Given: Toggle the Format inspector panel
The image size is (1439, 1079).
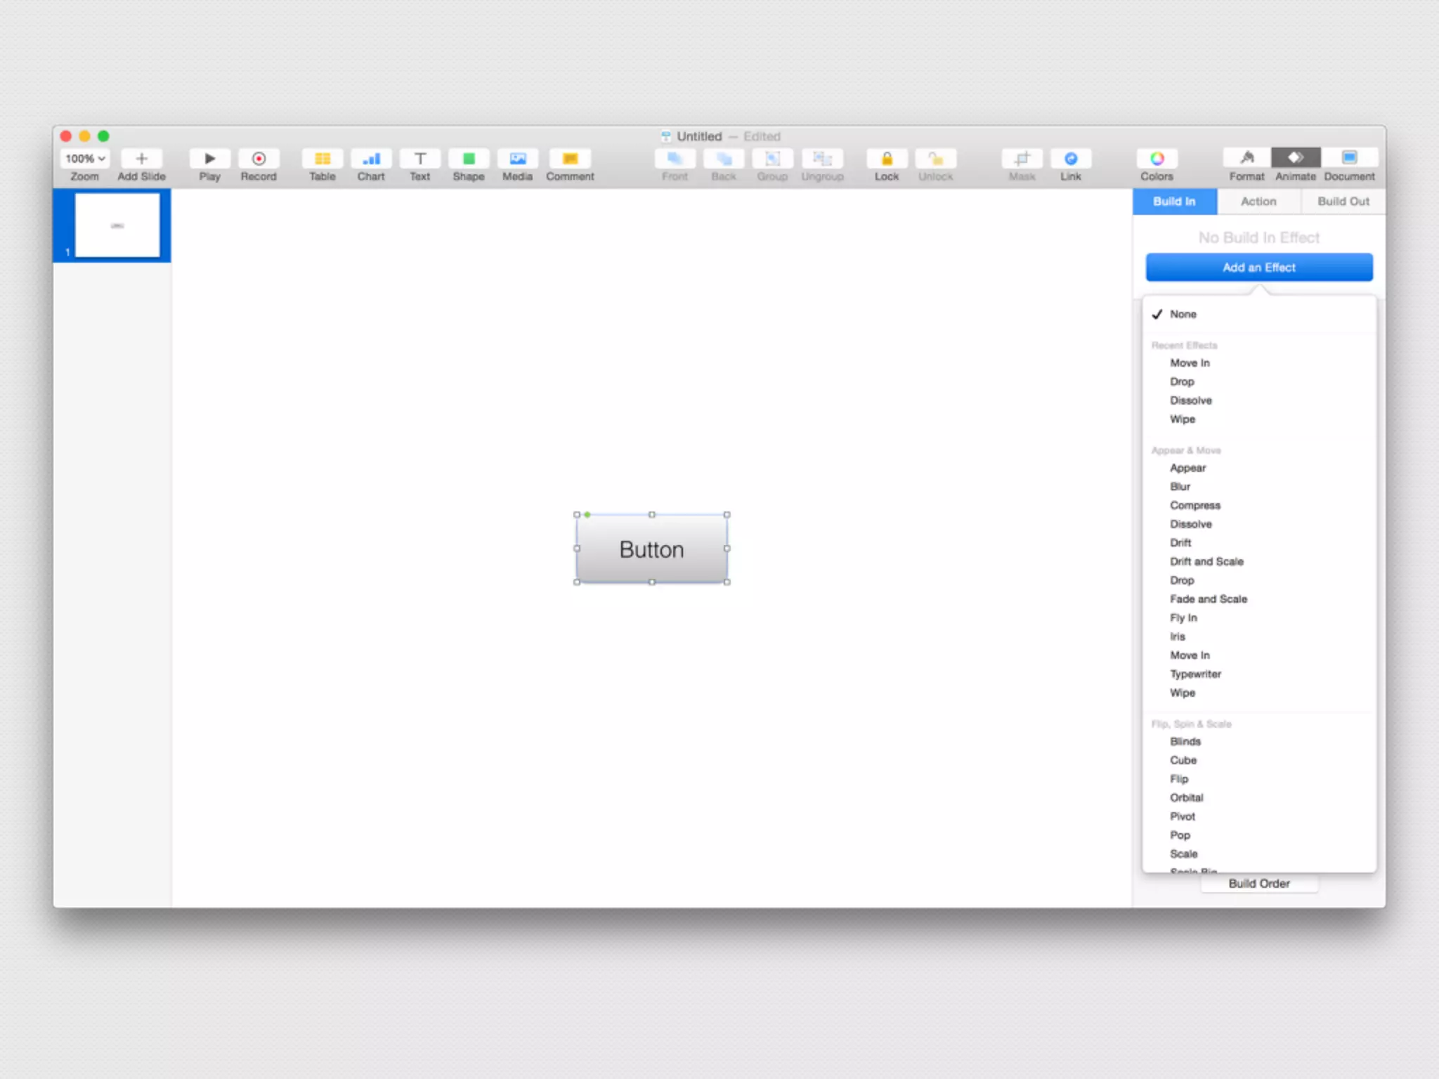Looking at the screenshot, I should pos(1246,158).
